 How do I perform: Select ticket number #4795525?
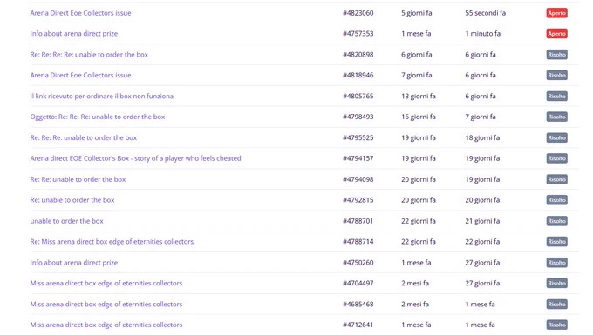pos(358,137)
